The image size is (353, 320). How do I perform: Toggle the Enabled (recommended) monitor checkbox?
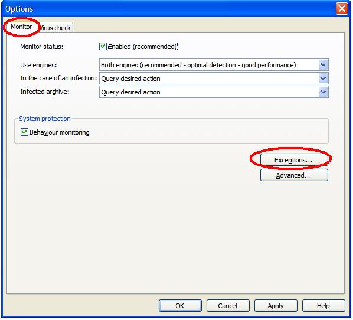pos(103,47)
